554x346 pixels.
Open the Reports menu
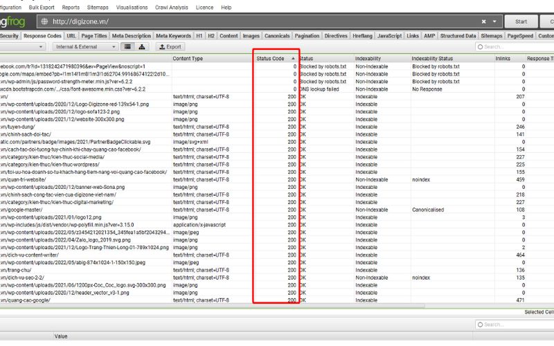pyautogui.click(x=71, y=7)
